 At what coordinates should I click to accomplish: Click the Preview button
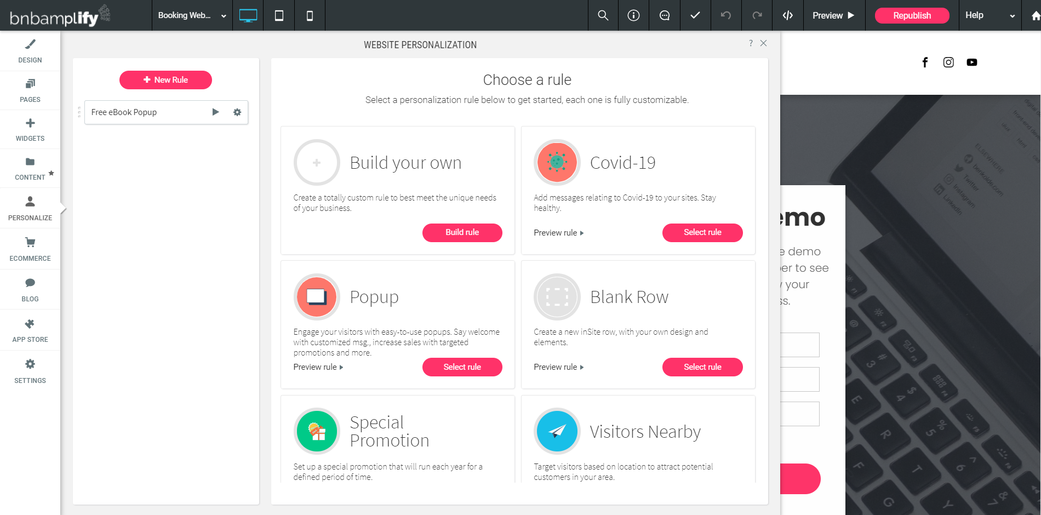[x=833, y=15]
